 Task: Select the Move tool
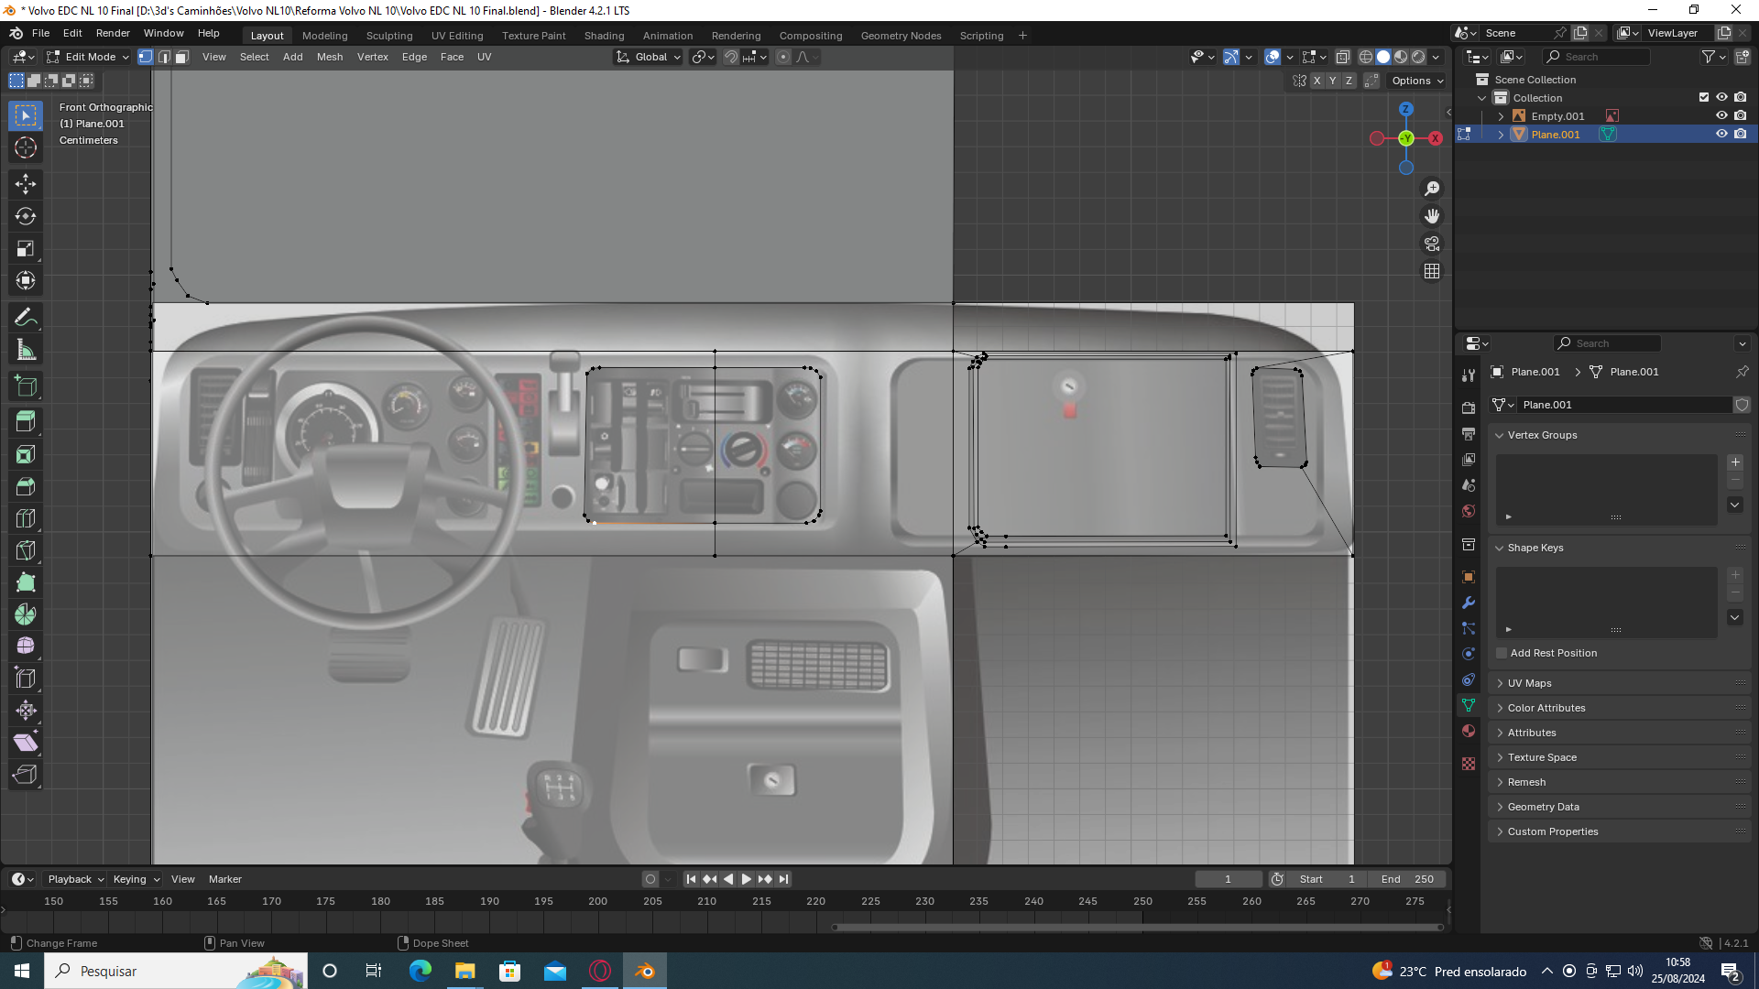tap(26, 184)
